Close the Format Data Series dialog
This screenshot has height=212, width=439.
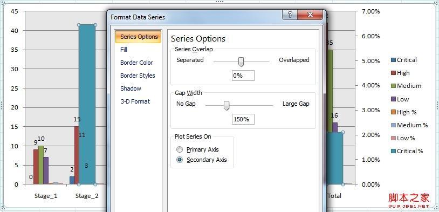pyautogui.click(x=310, y=15)
